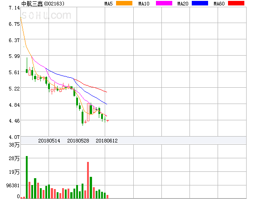
Task: Click the 4.46 price axis label
Action: click(x=14, y=121)
